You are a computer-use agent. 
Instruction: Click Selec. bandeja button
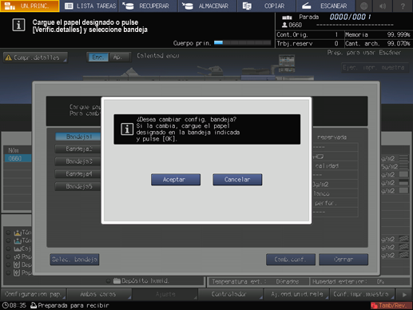[x=74, y=260]
